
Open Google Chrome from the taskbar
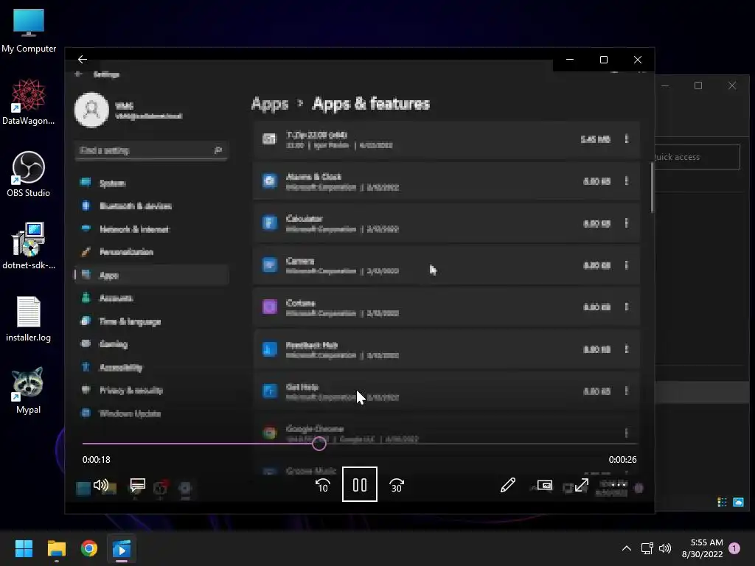[x=89, y=548]
